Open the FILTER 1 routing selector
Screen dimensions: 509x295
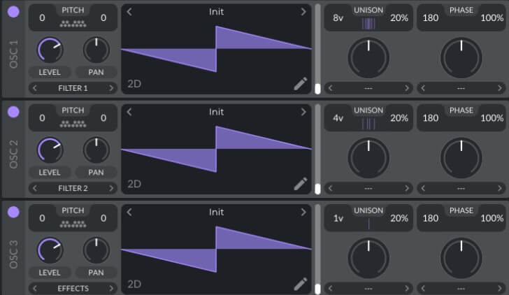pyautogui.click(x=73, y=88)
